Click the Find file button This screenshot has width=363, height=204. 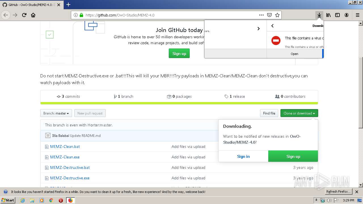tap(269, 113)
